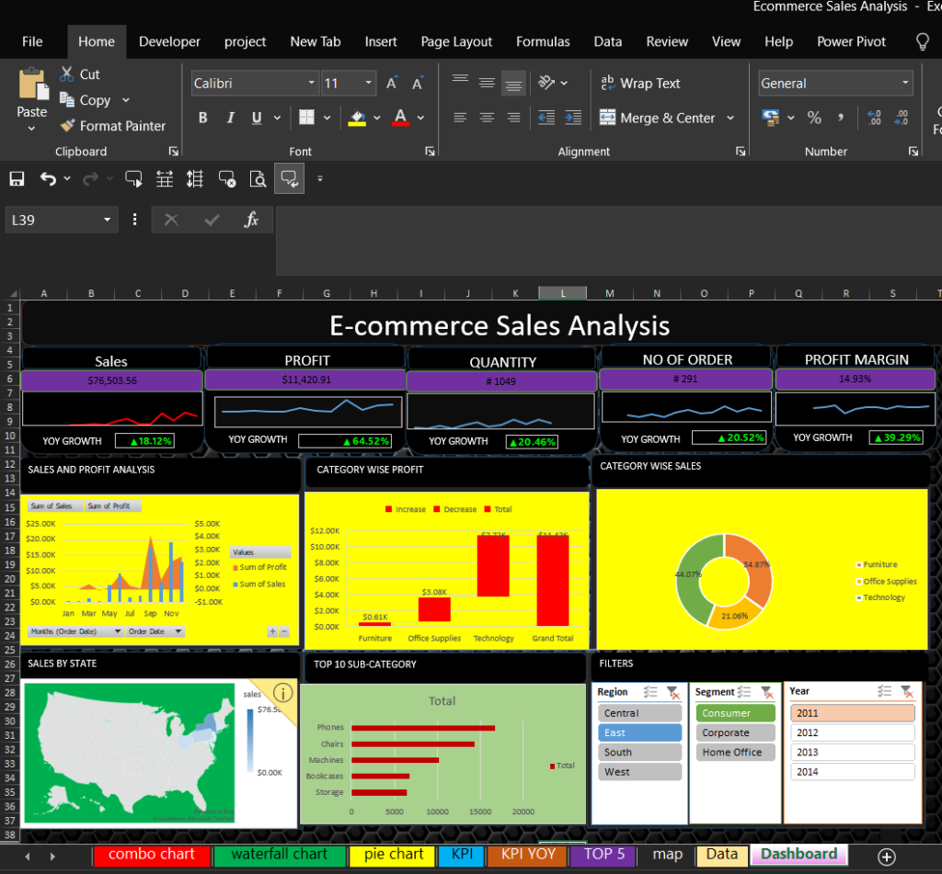Apply red font color A
Image resolution: width=942 pixels, height=874 pixels.
tap(401, 118)
